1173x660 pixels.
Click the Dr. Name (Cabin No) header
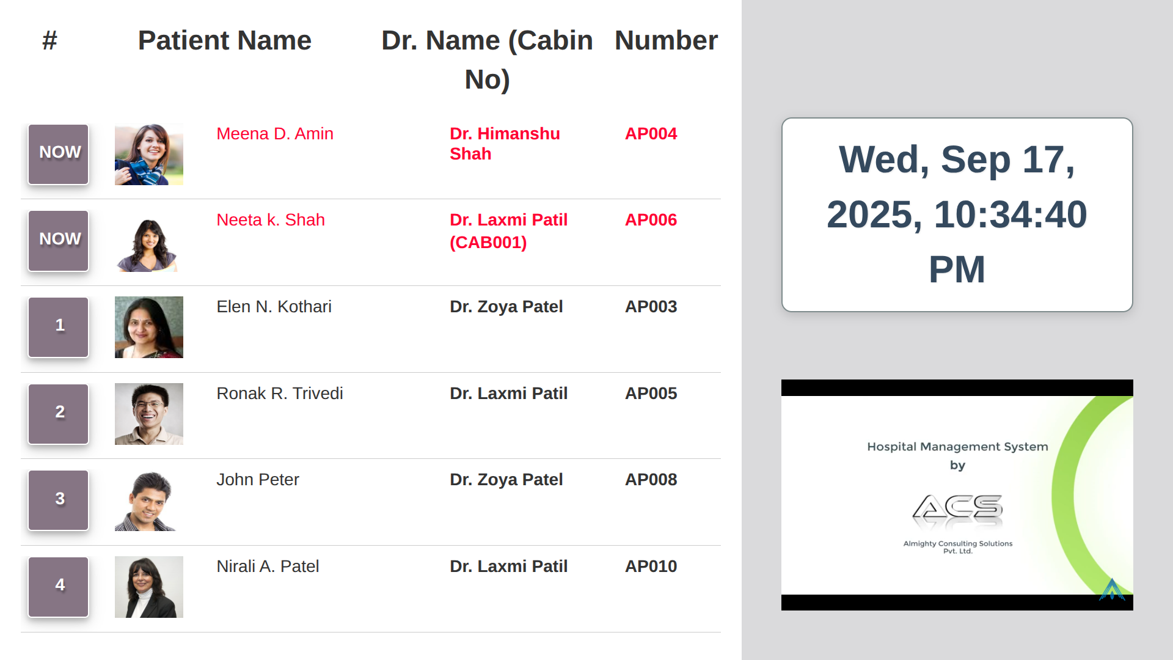tap(487, 60)
